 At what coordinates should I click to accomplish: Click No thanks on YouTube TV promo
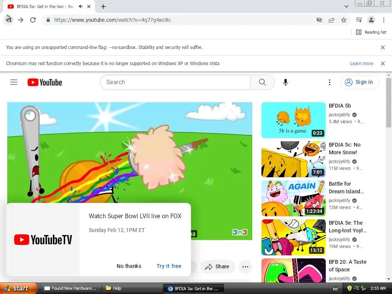pos(129,266)
